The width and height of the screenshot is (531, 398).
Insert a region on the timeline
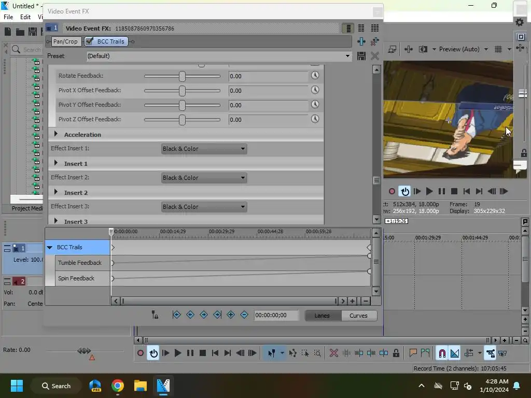click(x=425, y=353)
